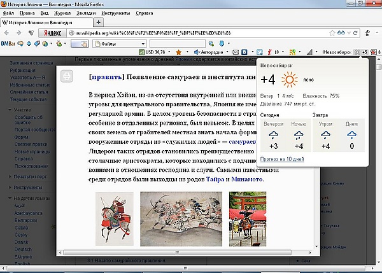Click the print icon in reader overlay
The width and height of the screenshot is (382, 273).
(x=67, y=76)
